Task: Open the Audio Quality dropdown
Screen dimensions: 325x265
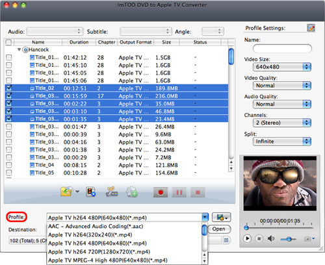Action: (x=282, y=104)
